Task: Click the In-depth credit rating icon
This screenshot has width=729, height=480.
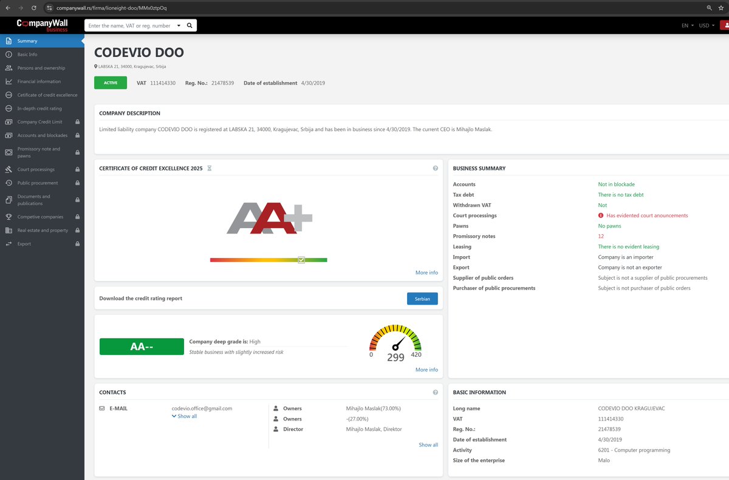Action: tap(9, 109)
